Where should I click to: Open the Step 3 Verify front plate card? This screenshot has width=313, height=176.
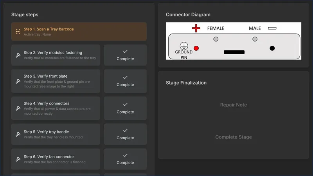pyautogui.click(x=56, y=81)
